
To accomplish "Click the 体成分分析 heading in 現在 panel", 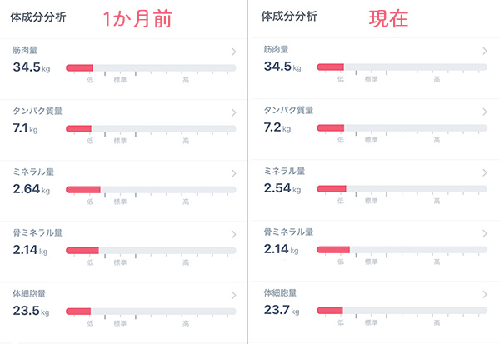I will 289,17.
